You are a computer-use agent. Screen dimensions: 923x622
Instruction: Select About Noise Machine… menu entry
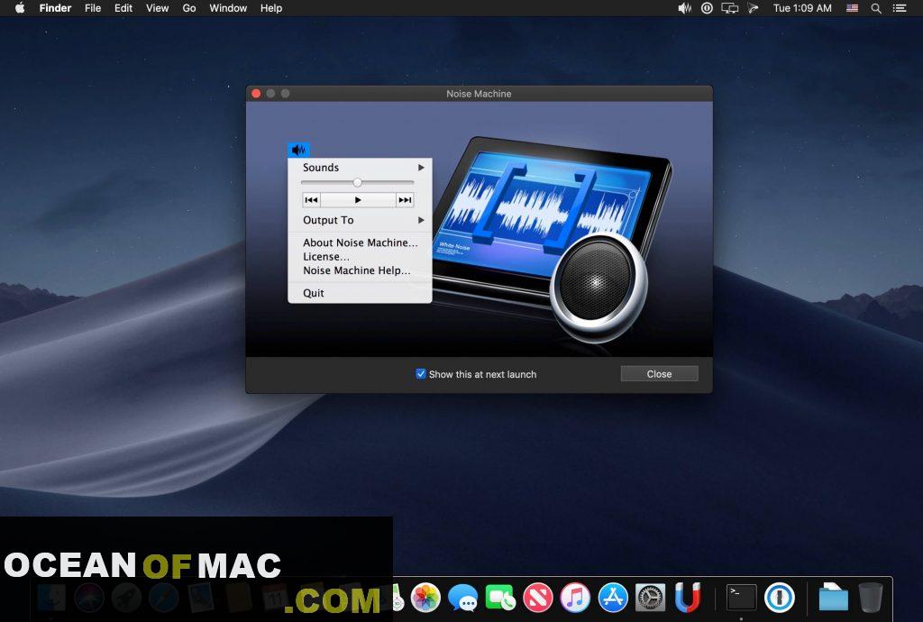(360, 242)
